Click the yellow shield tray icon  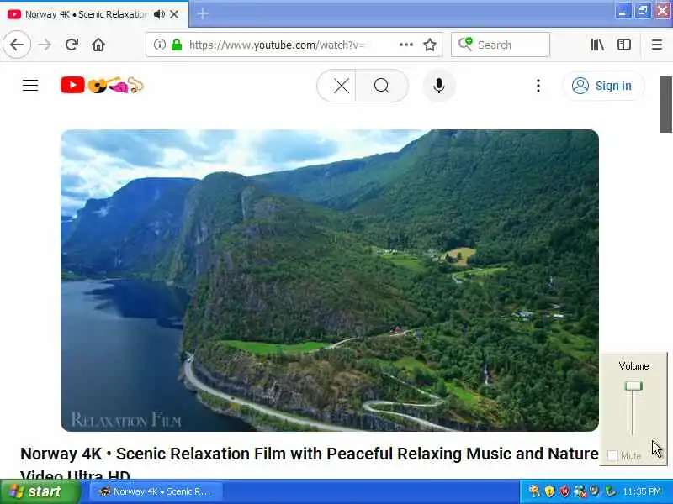pyautogui.click(x=550, y=491)
